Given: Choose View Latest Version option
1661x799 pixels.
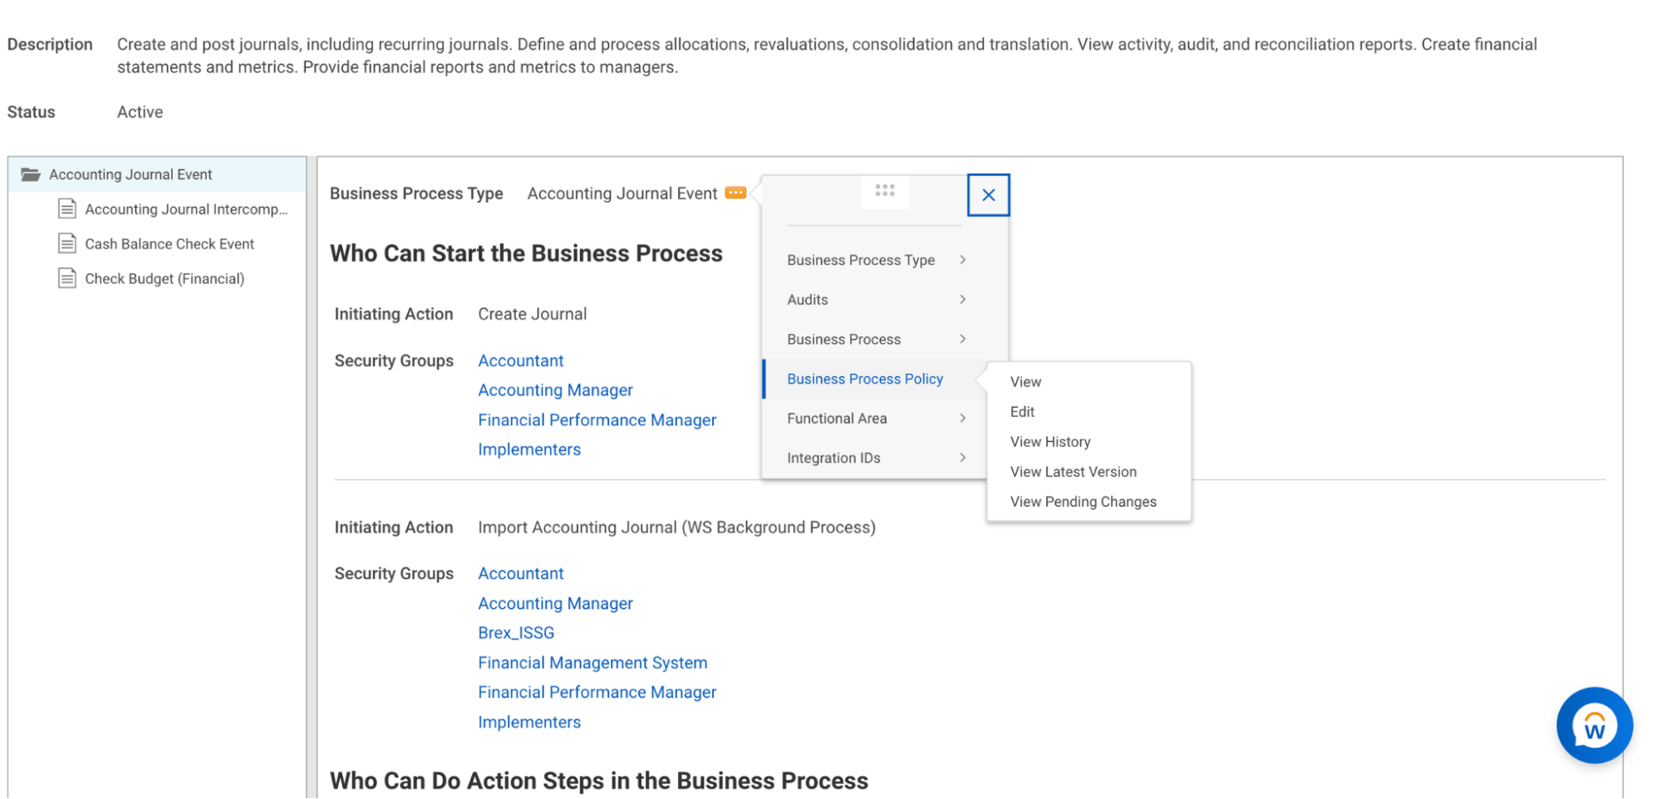Looking at the screenshot, I should tap(1073, 472).
